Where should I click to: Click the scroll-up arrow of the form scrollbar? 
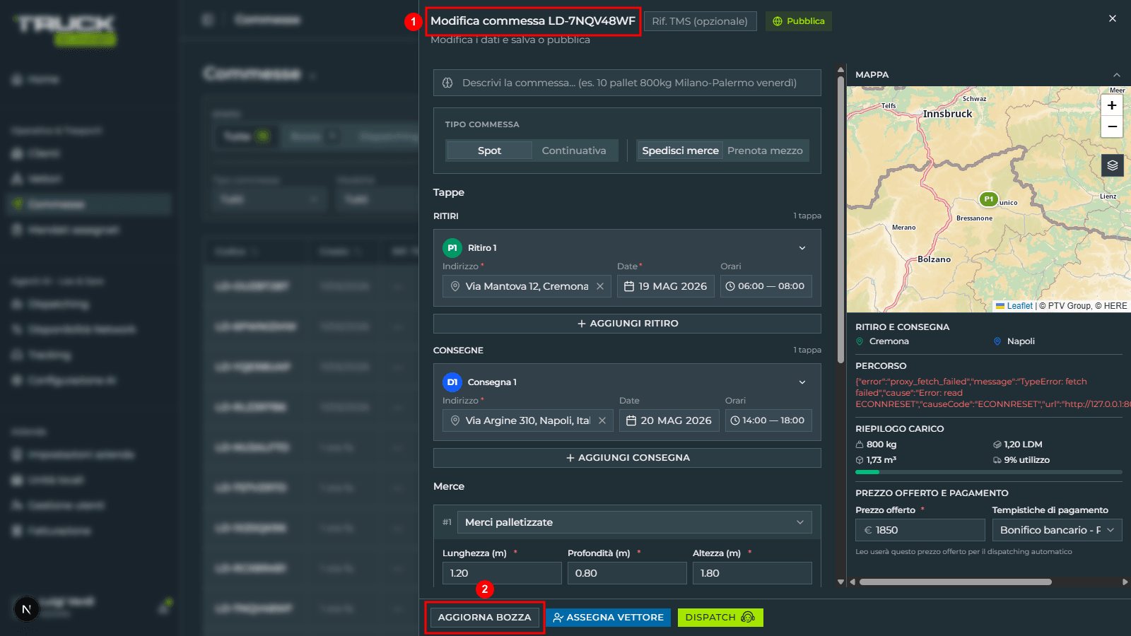tap(841, 70)
